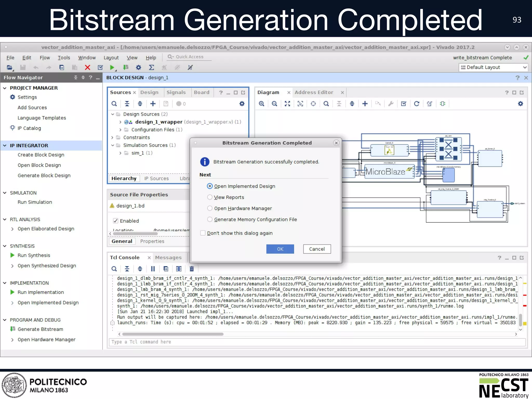
Task: Click Tcl Console horizontal scrollbar
Action: (x=173, y=334)
